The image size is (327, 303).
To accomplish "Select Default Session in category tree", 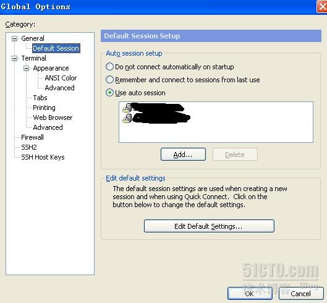I will tap(56, 48).
